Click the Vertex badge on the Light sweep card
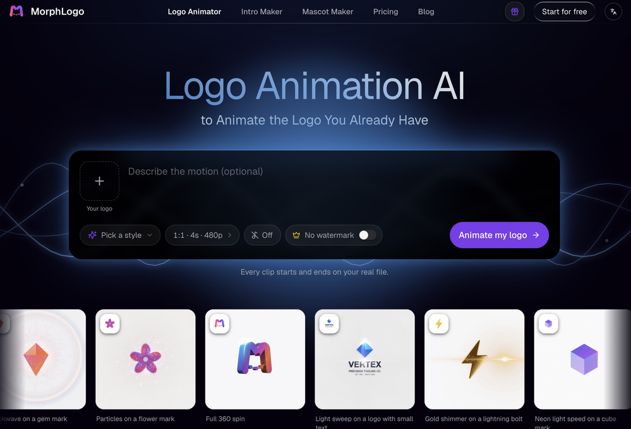Viewport: 631px width, 429px height. [x=329, y=323]
